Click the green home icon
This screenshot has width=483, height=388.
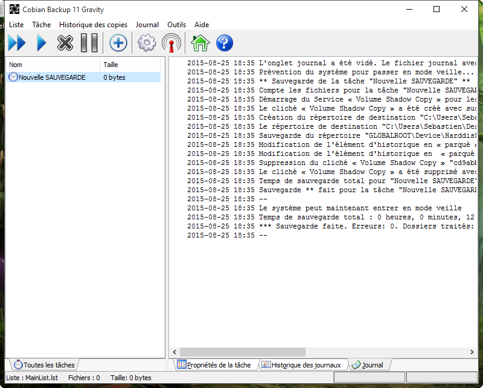tap(200, 43)
